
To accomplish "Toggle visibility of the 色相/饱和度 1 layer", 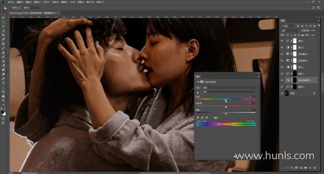I will [x=282, y=80].
